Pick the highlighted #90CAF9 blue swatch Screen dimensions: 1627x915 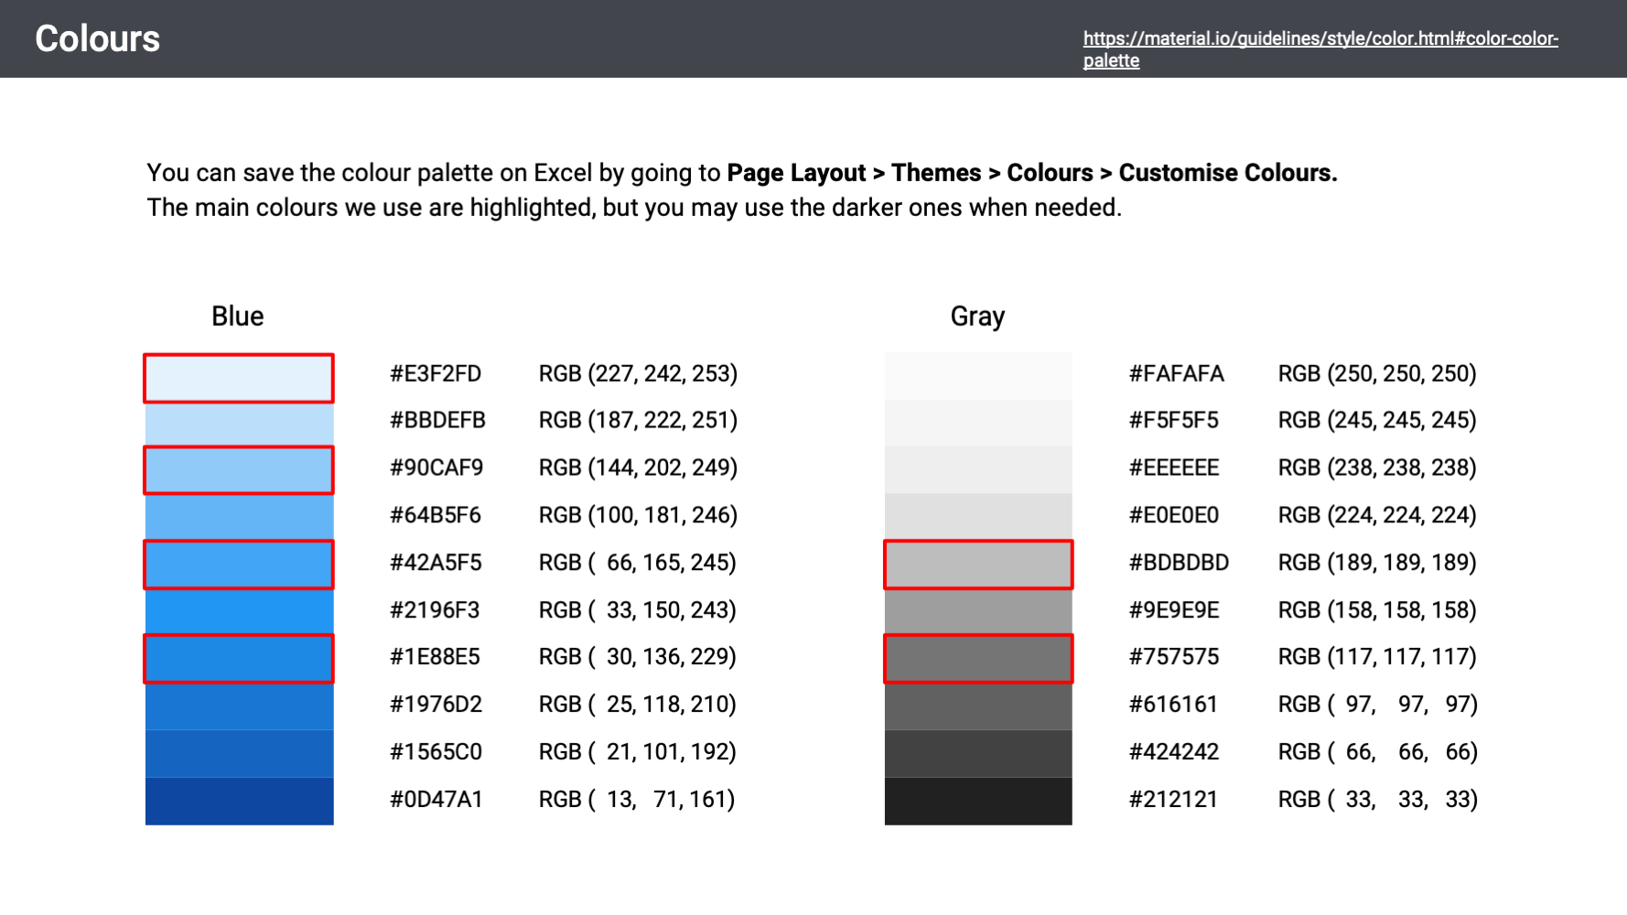click(239, 470)
